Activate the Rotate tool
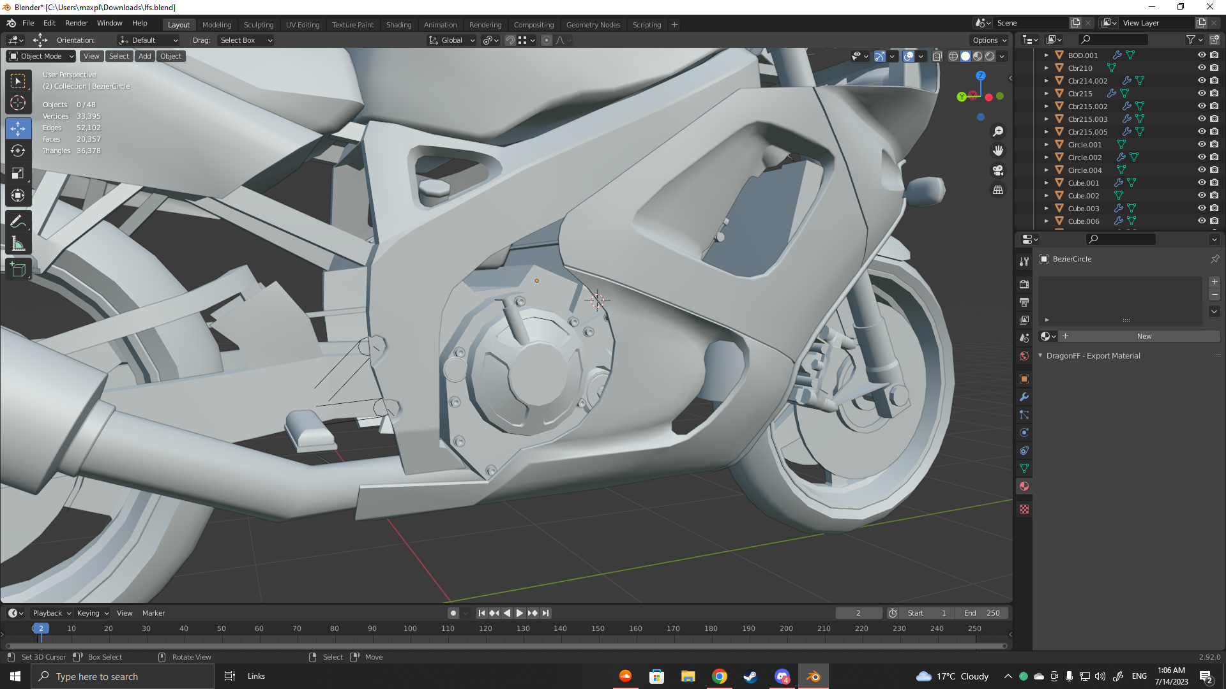1226x689 pixels. (18, 151)
